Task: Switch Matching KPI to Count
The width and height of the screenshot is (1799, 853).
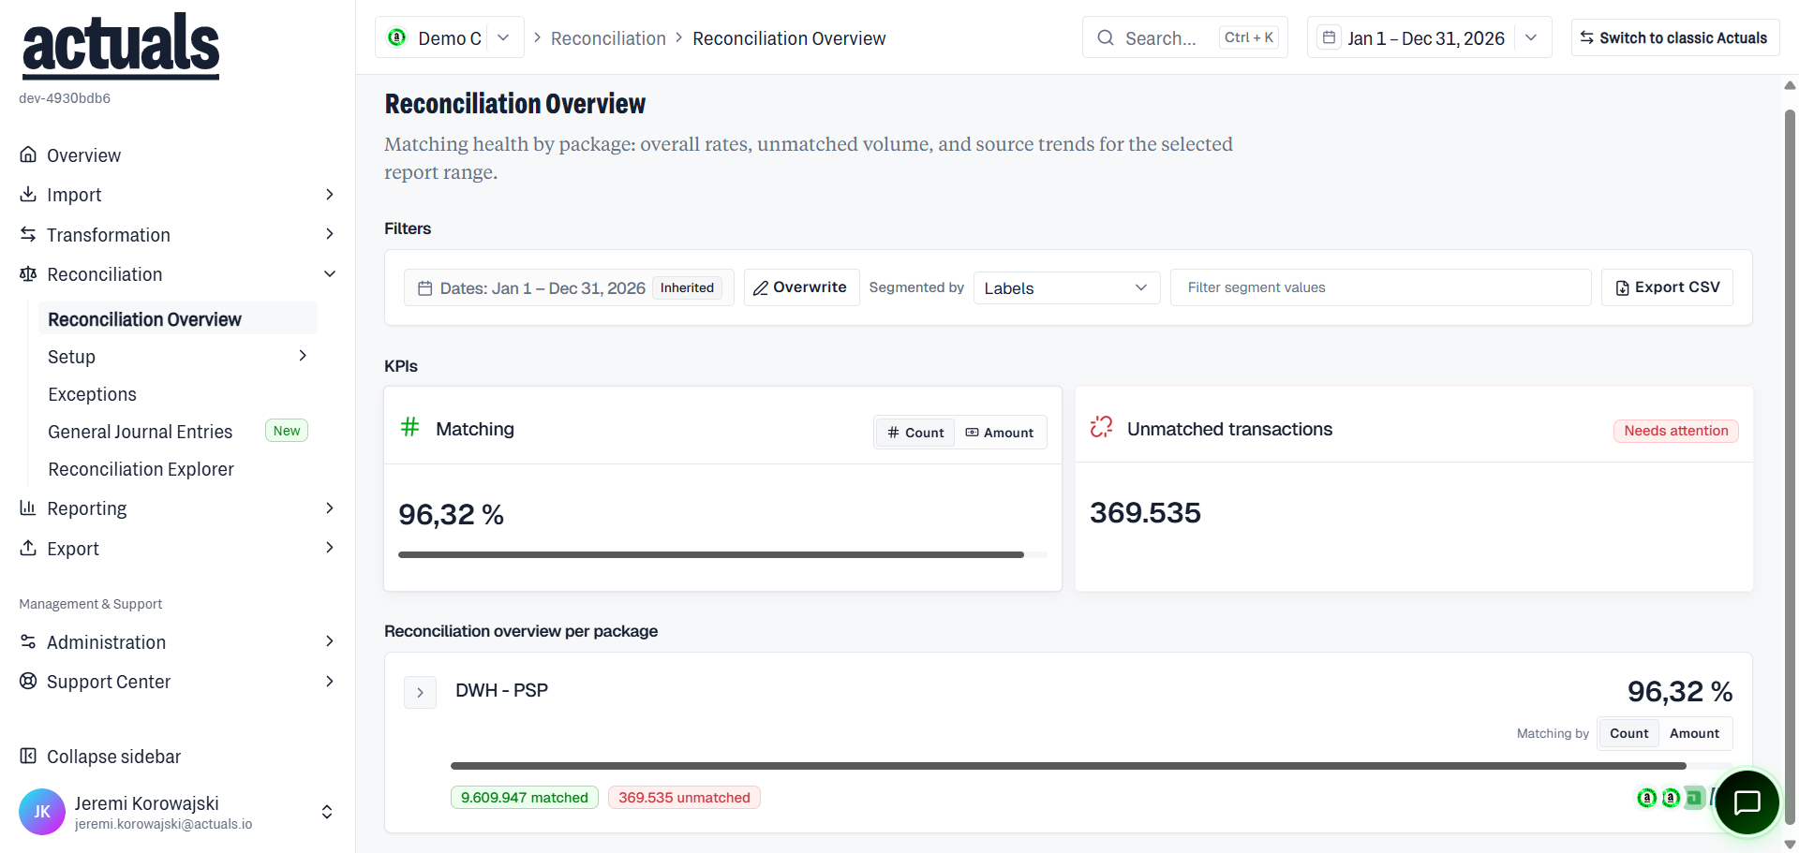Action: click(915, 433)
